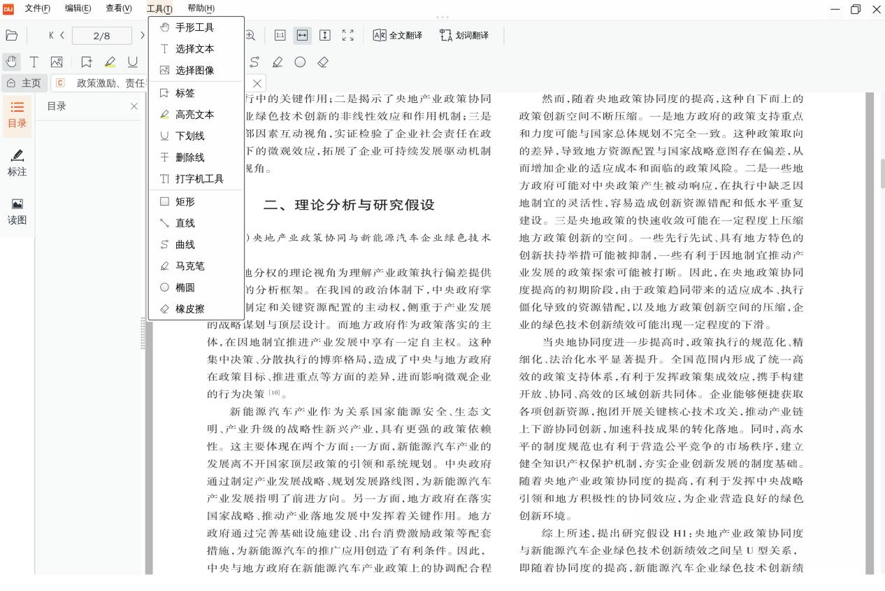The width and height of the screenshot is (885, 591).
Task: Open the 标注 annotations sidebar panel
Action: (17, 162)
